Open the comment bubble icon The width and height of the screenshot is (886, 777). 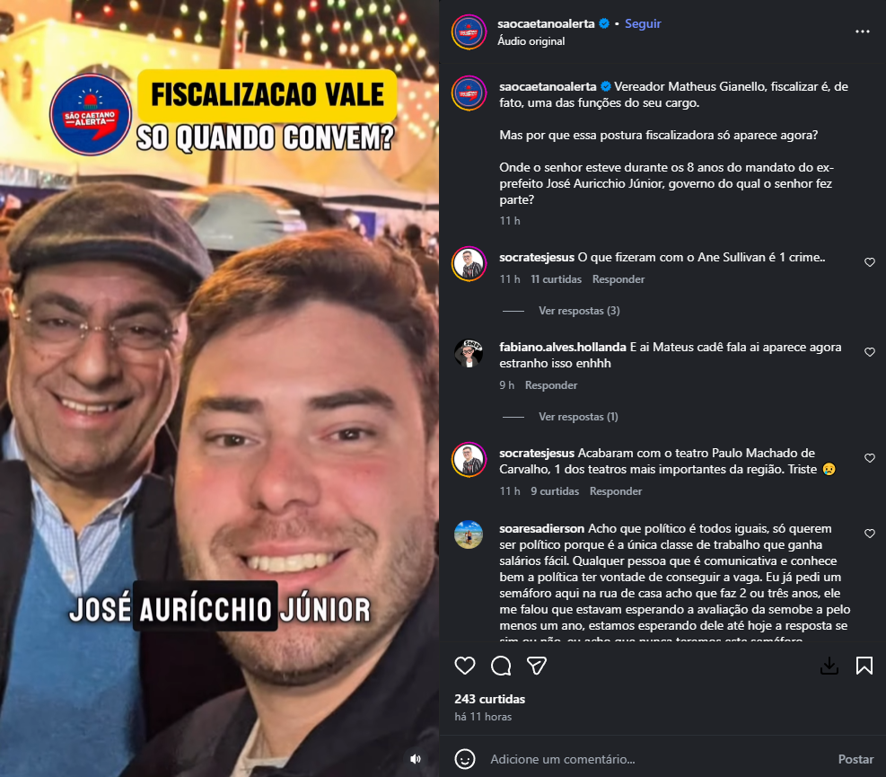pyautogui.click(x=501, y=666)
